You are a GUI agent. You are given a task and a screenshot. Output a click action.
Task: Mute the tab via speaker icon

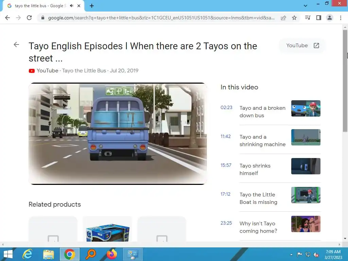(x=71, y=6)
